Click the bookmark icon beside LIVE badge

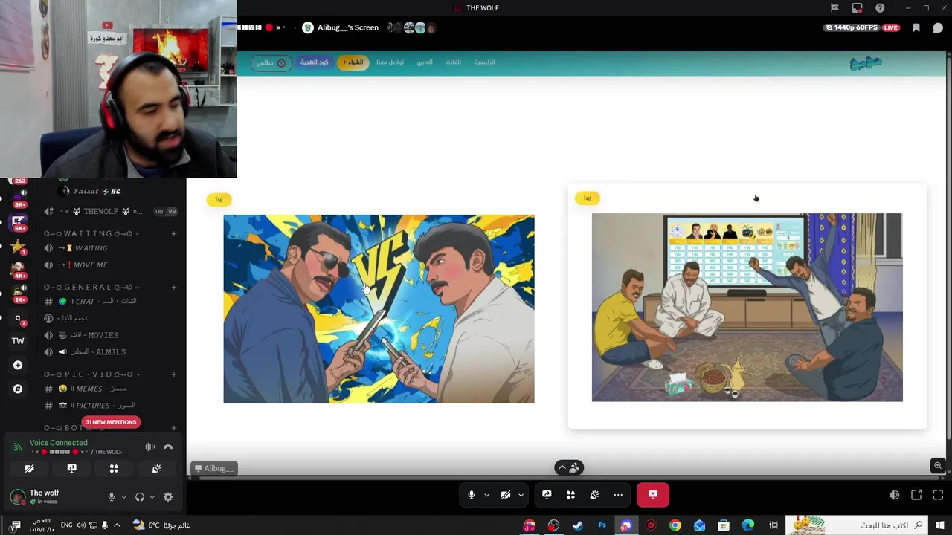(x=916, y=28)
